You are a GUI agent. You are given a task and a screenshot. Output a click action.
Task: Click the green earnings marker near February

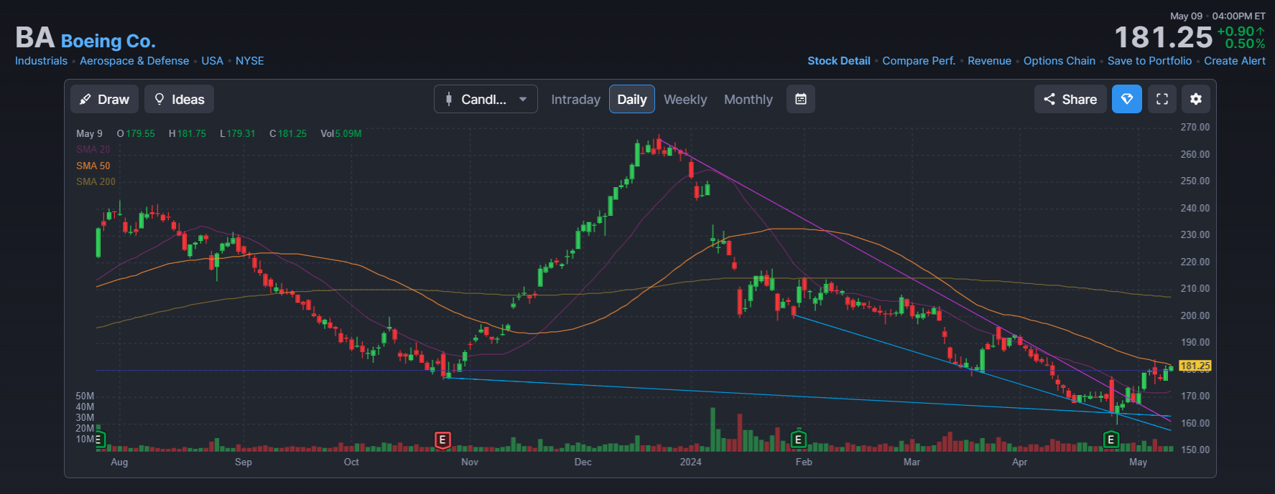coord(798,440)
